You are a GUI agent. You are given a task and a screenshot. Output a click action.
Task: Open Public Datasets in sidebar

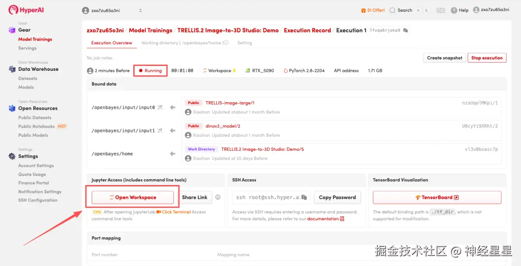[x=35, y=118]
